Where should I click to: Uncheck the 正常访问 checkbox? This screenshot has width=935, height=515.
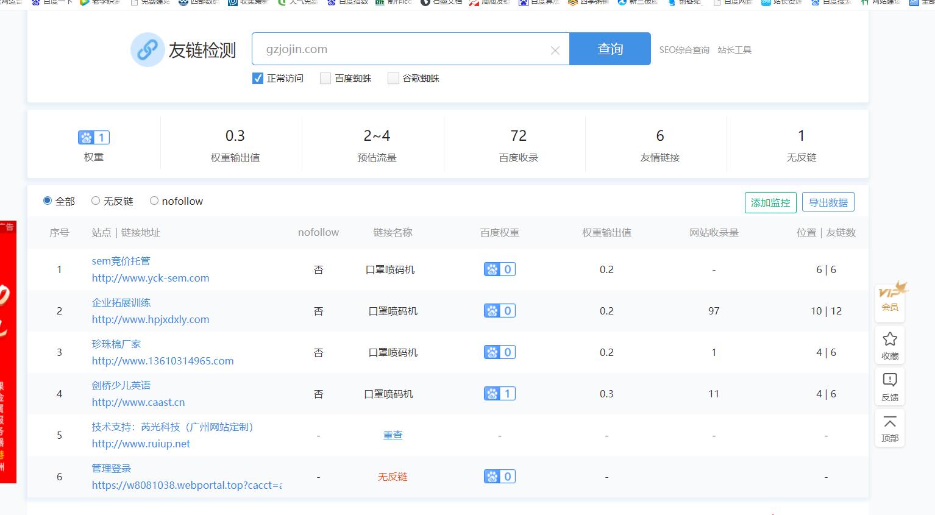[258, 78]
